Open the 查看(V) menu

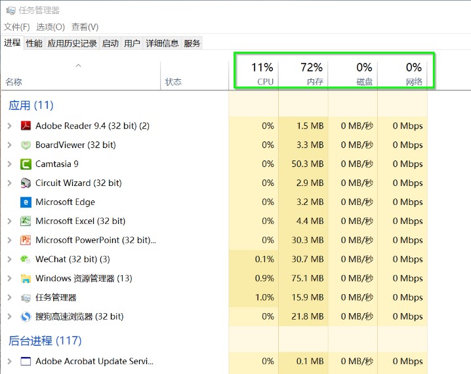(85, 28)
